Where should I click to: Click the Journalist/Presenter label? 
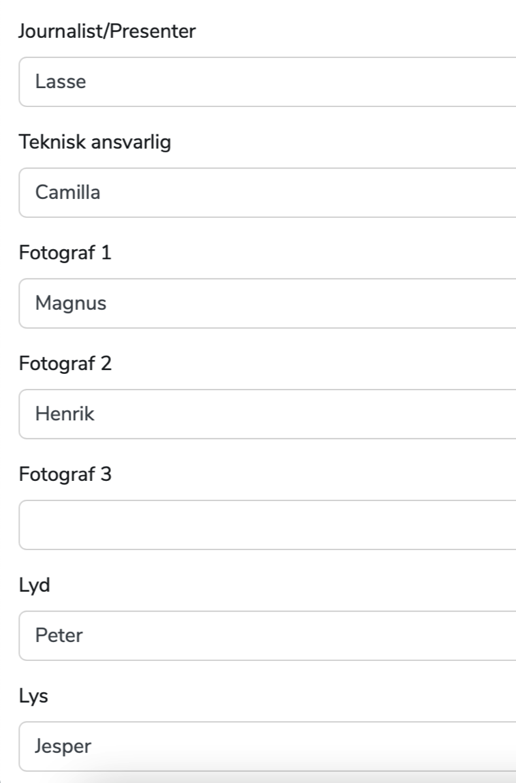107,31
